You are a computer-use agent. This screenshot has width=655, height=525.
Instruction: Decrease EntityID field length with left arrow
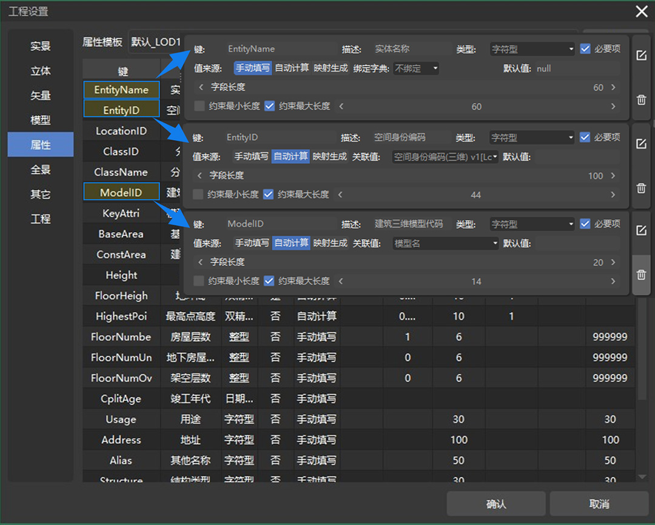[x=200, y=175]
